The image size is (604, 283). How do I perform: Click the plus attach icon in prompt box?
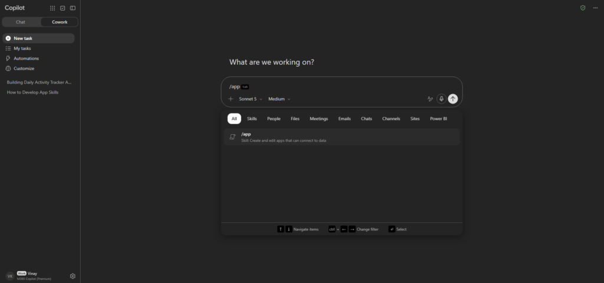point(231,99)
